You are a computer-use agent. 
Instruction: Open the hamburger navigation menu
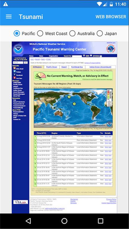(x=9, y=16)
